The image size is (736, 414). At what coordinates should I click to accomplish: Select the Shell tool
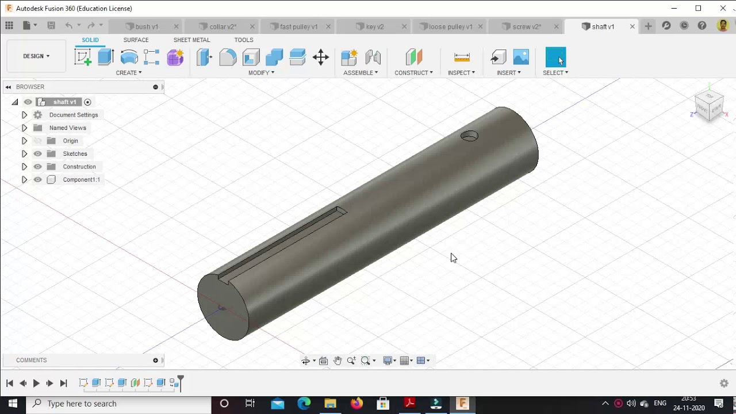coord(251,57)
